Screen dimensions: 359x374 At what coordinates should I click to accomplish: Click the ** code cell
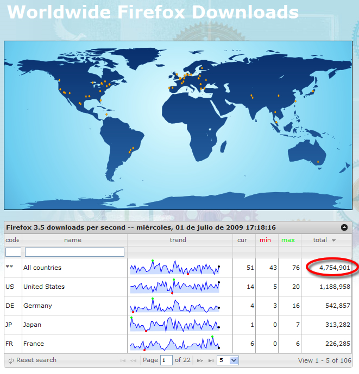[x=9, y=267]
